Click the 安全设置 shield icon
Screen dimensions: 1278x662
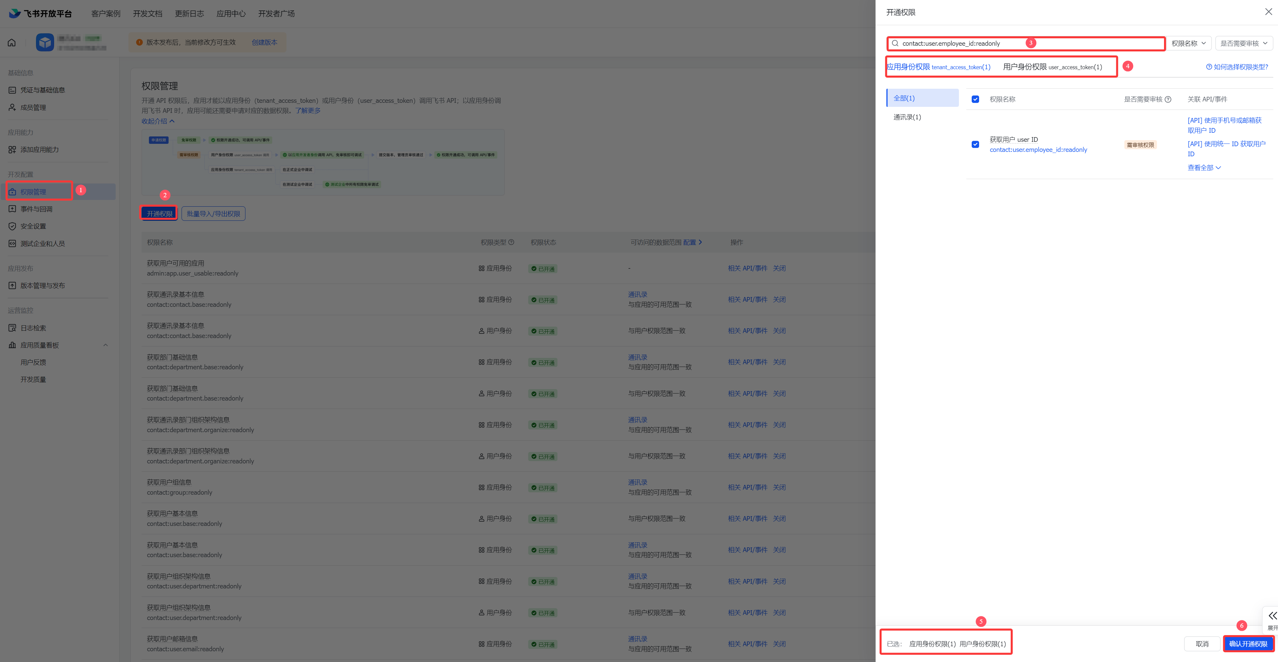coord(12,226)
